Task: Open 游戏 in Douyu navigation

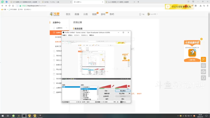Action: tap(103, 14)
